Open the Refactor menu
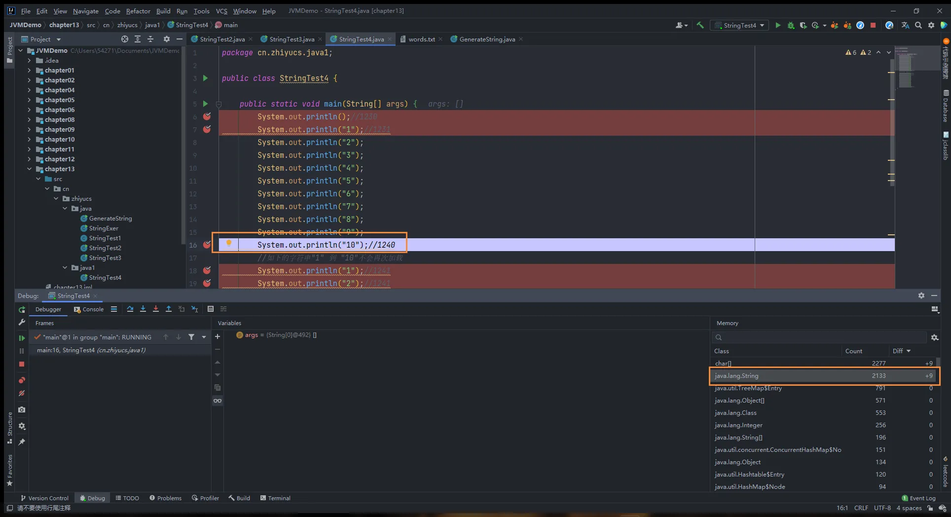 click(138, 11)
